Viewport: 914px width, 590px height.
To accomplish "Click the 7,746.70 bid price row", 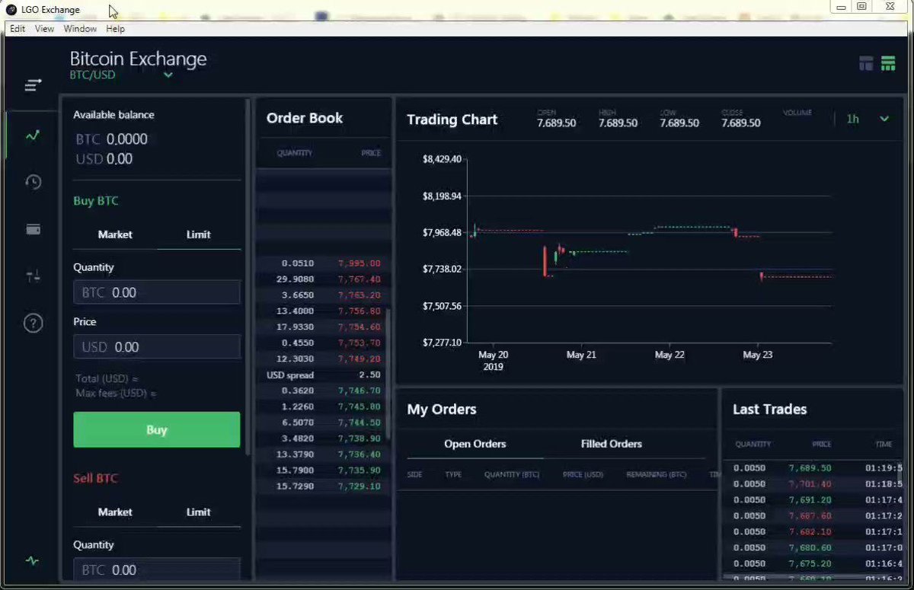I will coord(323,391).
